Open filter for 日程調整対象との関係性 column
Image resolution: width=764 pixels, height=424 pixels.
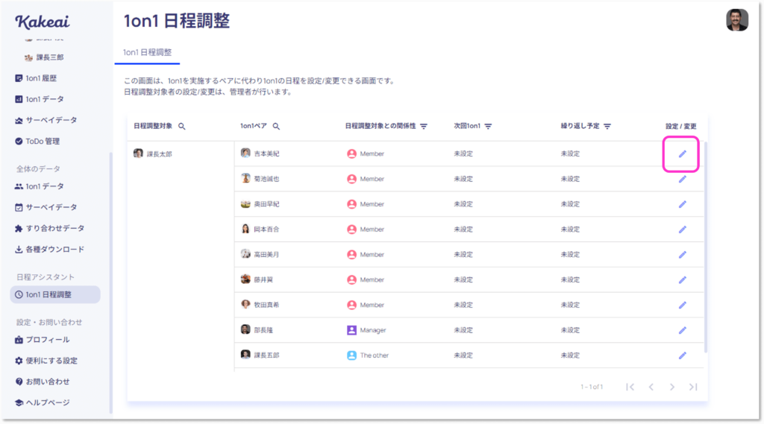click(424, 127)
